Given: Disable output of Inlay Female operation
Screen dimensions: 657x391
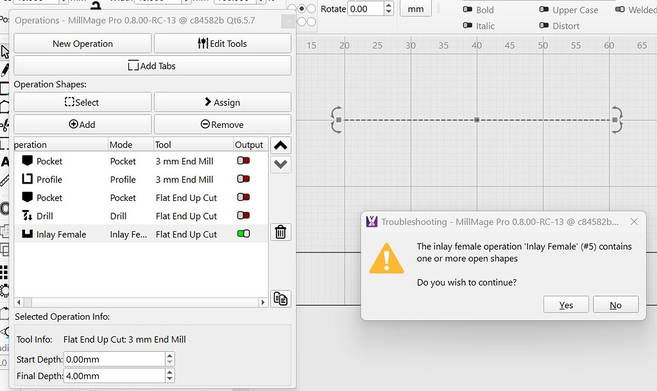Looking at the screenshot, I should 243,234.
